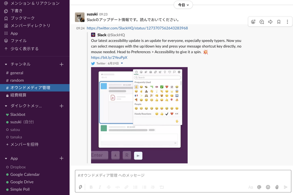Toggle italic formatting in composer
The width and height of the screenshot is (293, 195).
(100, 187)
